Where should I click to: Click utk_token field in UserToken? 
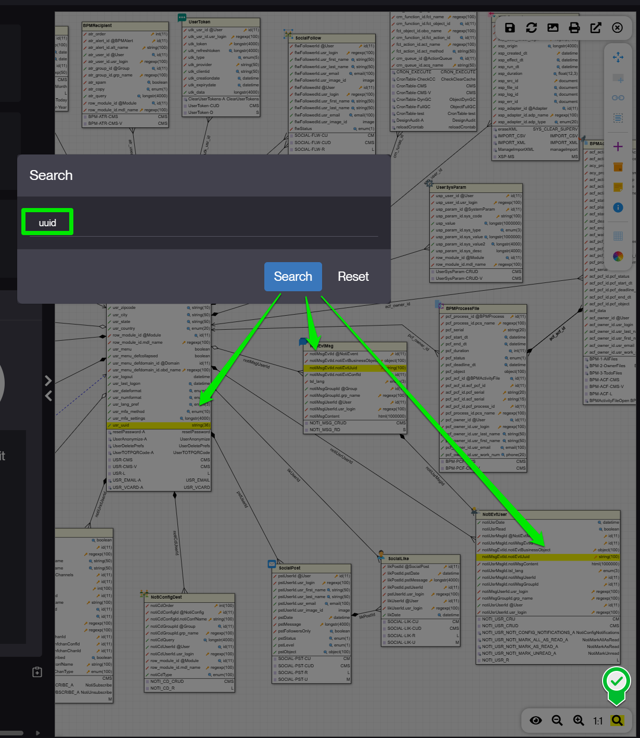[x=221, y=44]
